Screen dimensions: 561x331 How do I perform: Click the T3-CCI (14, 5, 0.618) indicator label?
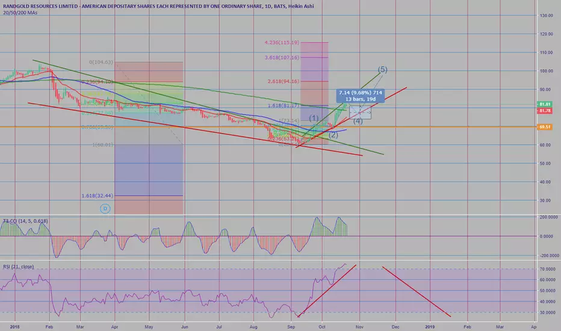(x=25, y=221)
